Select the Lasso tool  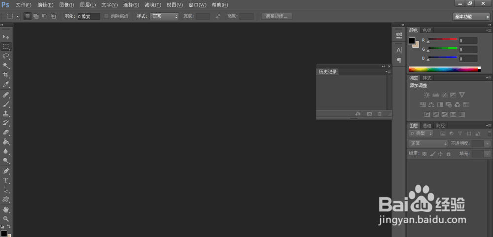coord(5,56)
